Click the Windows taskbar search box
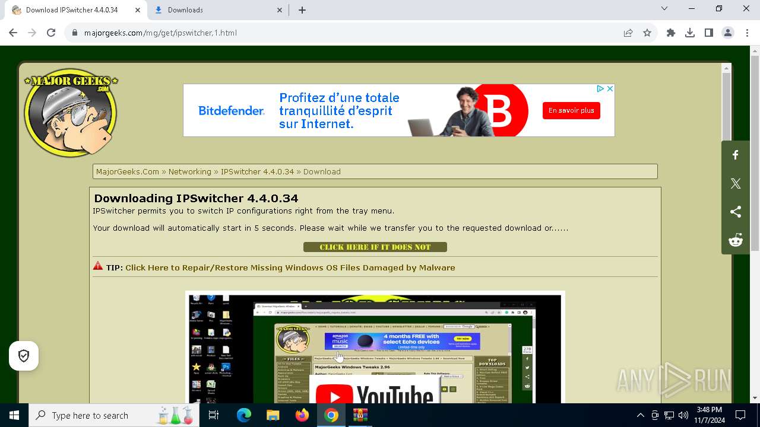Screen dimensions: 760x427 tap(115, 415)
